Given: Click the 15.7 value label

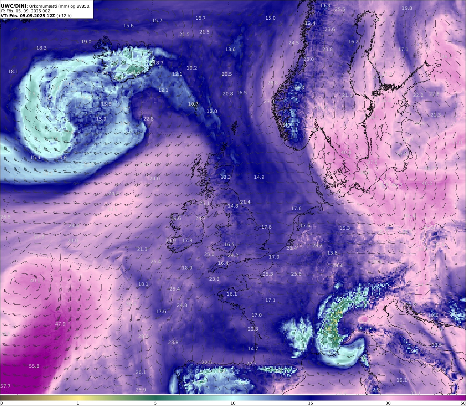Looking at the screenshot, I should coord(157,21).
